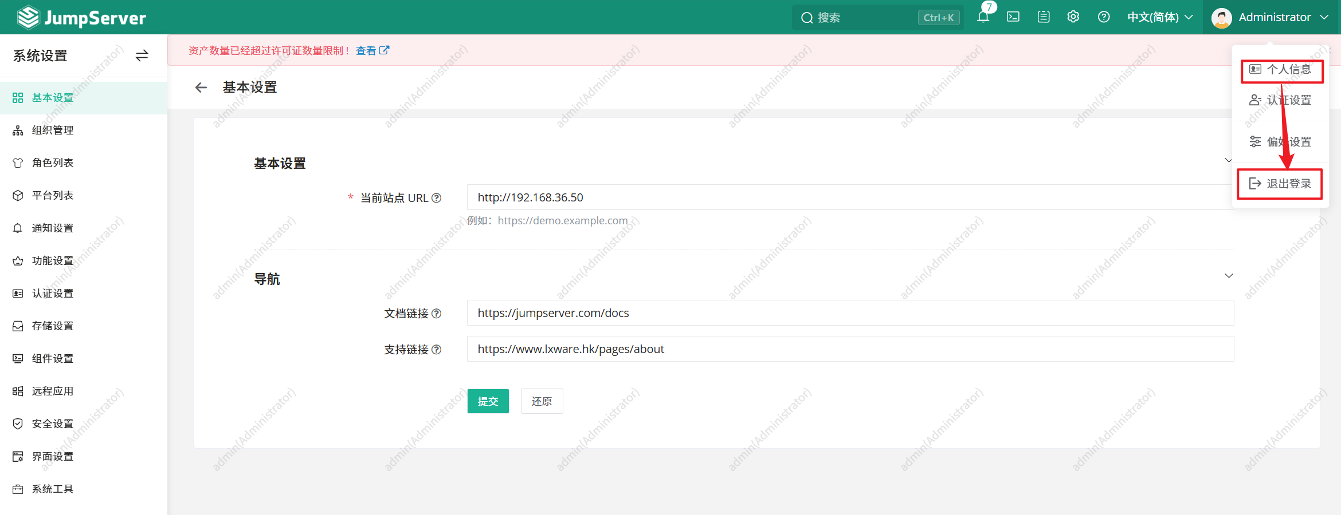Click the 提交 submit button

488,401
